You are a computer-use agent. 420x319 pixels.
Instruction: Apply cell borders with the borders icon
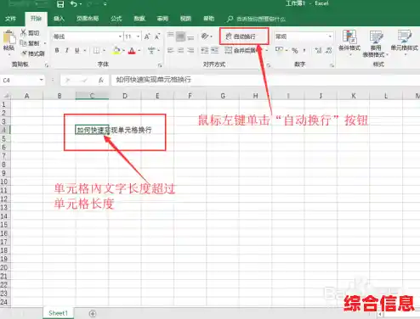click(96, 51)
